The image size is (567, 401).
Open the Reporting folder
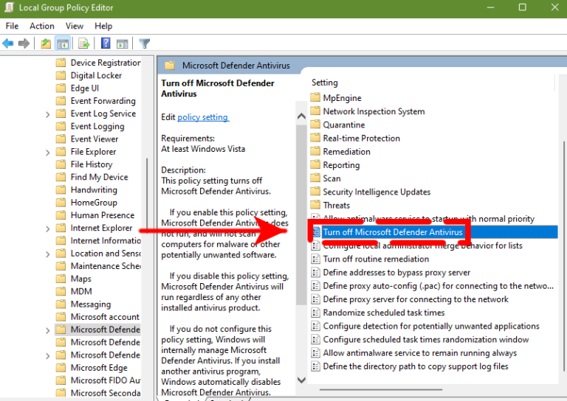tap(341, 165)
